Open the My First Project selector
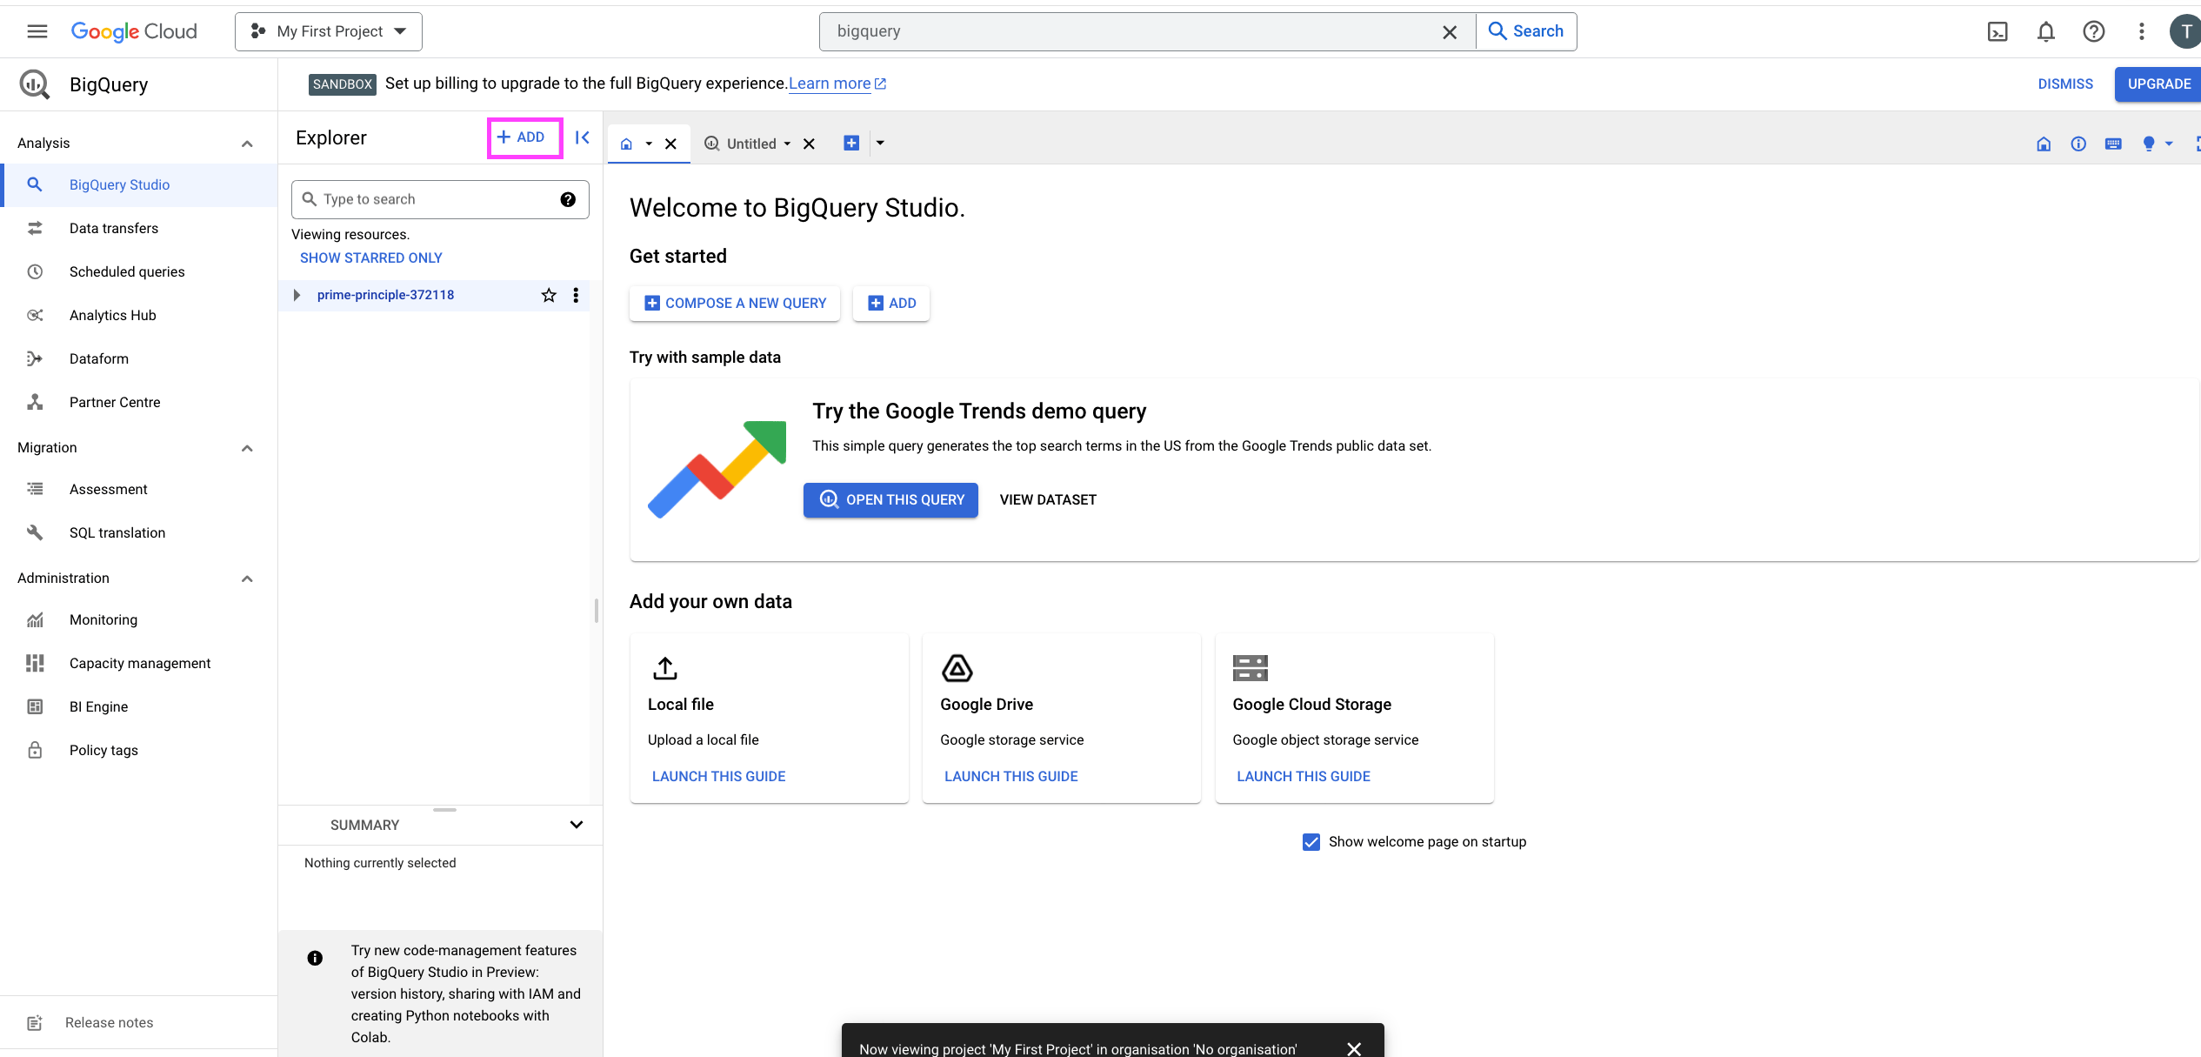The width and height of the screenshot is (2201, 1057). pos(329,31)
